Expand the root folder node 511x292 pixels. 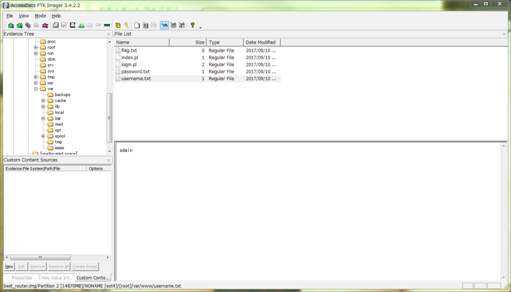[x=35, y=47]
